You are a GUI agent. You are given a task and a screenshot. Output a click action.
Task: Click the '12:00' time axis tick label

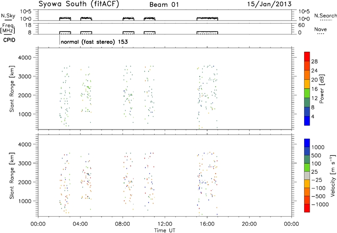pos(165,224)
